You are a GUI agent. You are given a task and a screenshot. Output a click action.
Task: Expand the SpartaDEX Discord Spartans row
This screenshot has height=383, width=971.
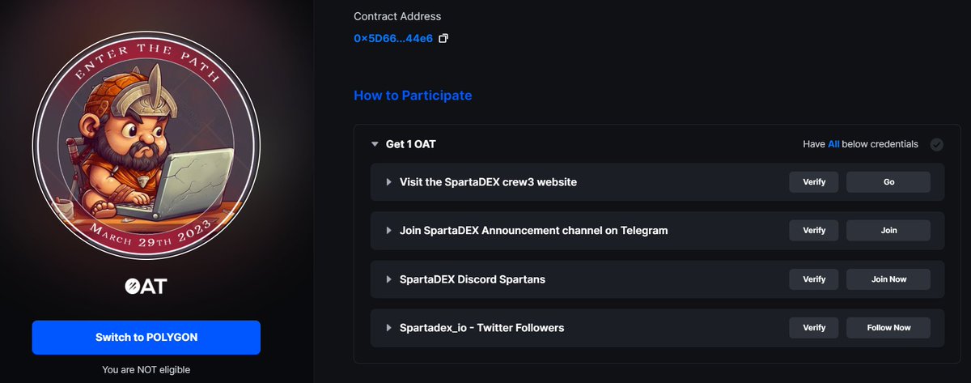click(x=389, y=279)
